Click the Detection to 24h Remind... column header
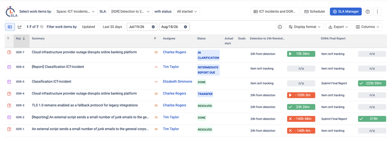This screenshot has height=142, width=387. point(267,38)
